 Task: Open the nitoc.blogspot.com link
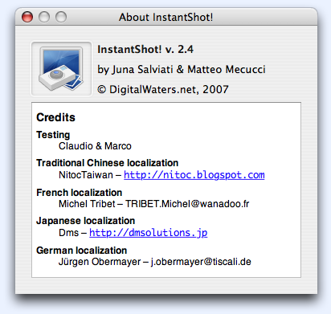(194, 175)
